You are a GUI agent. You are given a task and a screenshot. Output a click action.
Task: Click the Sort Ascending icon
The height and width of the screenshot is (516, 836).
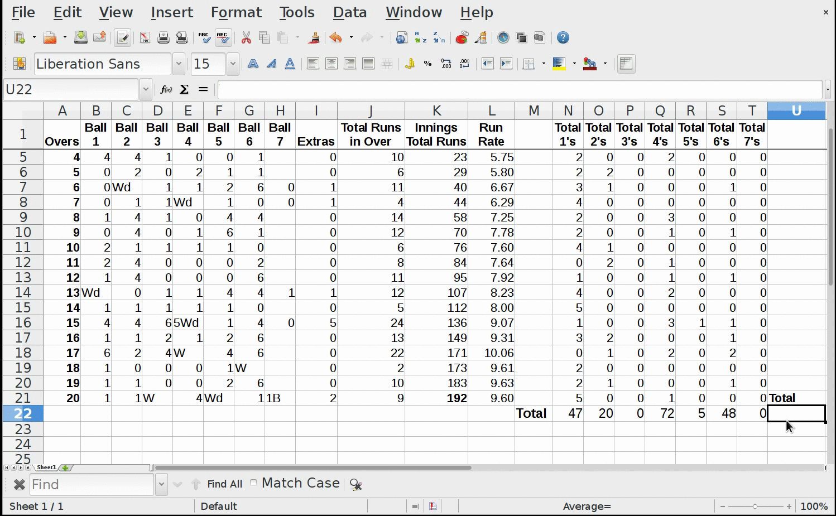click(x=421, y=38)
